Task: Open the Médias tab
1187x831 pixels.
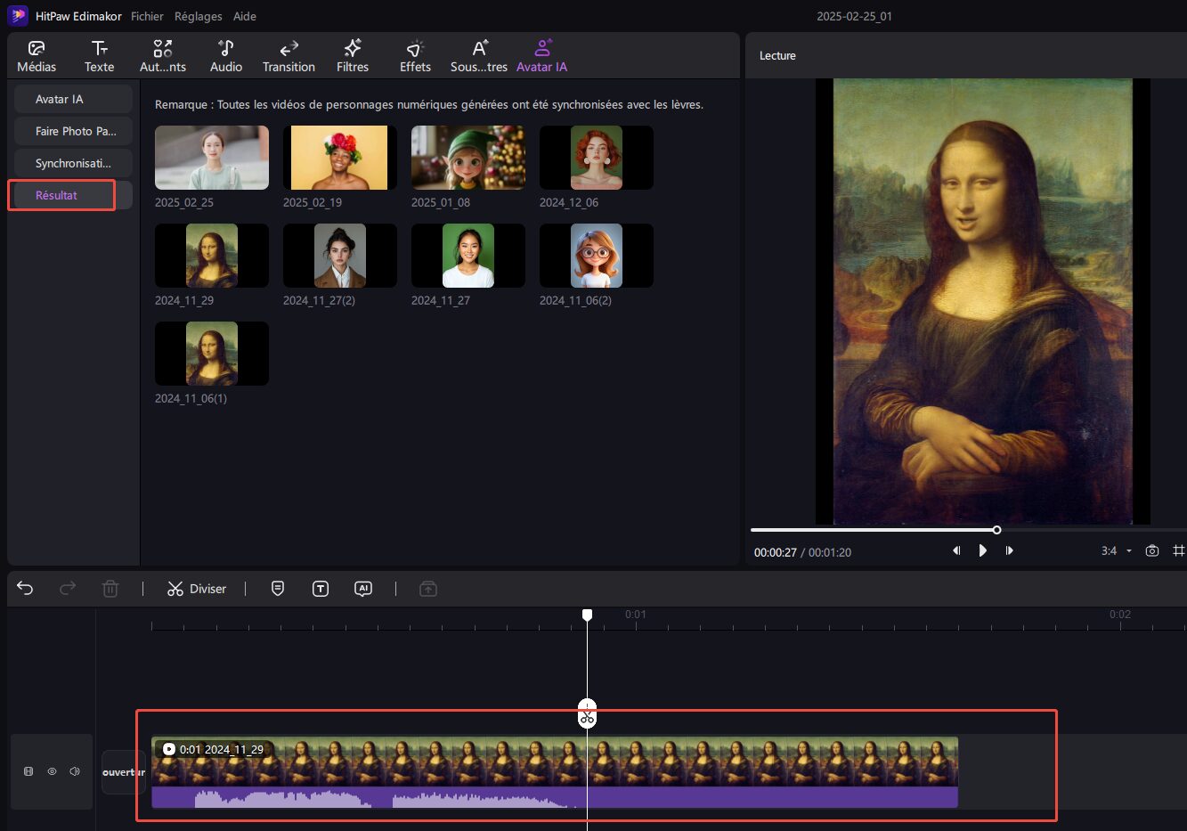Action: (x=37, y=56)
